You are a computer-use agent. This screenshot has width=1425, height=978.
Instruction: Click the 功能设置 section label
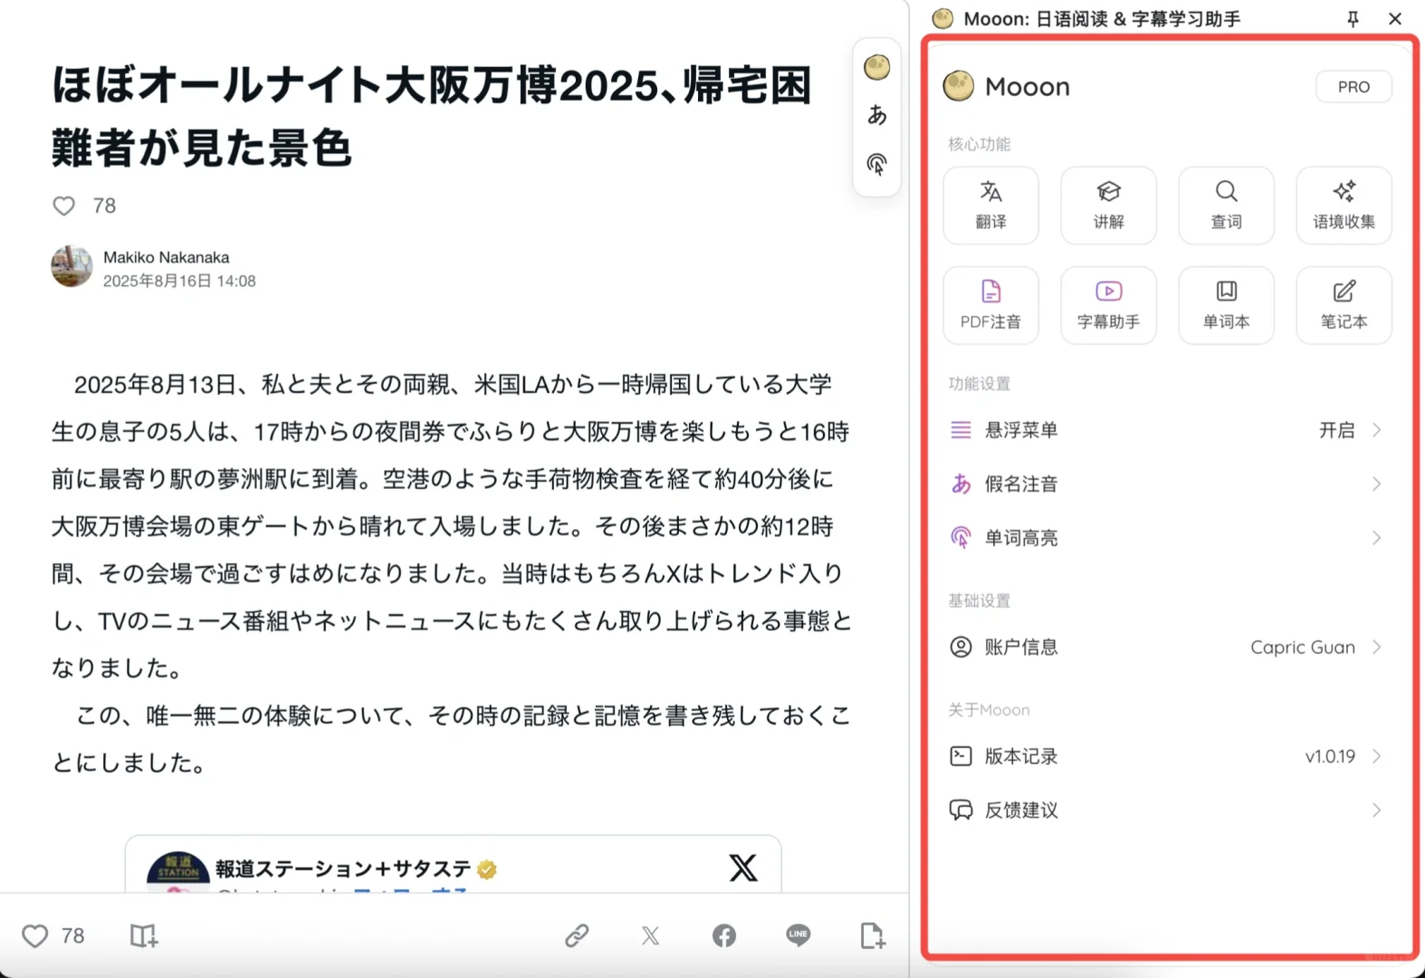click(979, 384)
